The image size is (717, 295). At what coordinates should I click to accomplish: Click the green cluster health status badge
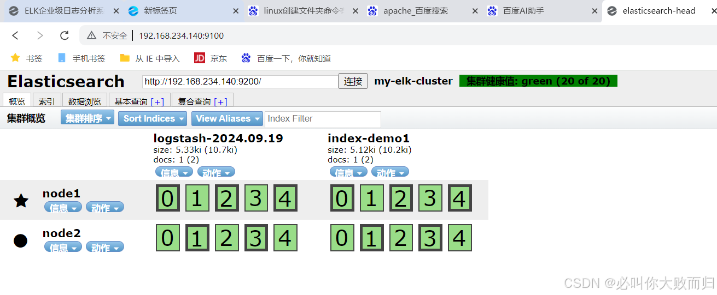[x=538, y=81]
